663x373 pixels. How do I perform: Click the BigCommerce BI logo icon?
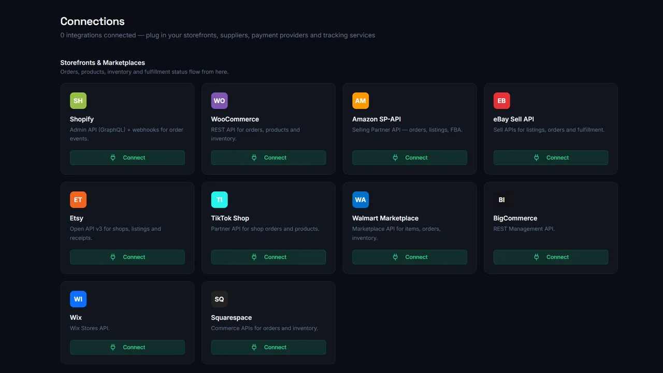point(501,199)
